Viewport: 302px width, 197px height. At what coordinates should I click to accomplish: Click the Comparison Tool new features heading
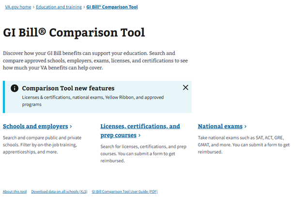pos(68,88)
